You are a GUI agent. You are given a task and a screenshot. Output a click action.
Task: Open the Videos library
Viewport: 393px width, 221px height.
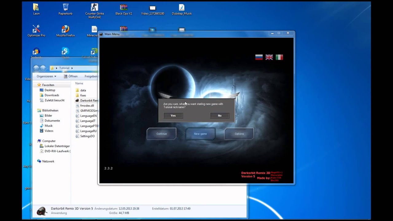click(x=47, y=131)
